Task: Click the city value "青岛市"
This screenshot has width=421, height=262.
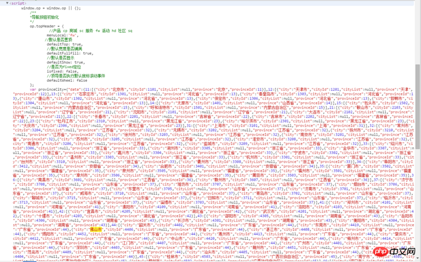Action: 261,193
